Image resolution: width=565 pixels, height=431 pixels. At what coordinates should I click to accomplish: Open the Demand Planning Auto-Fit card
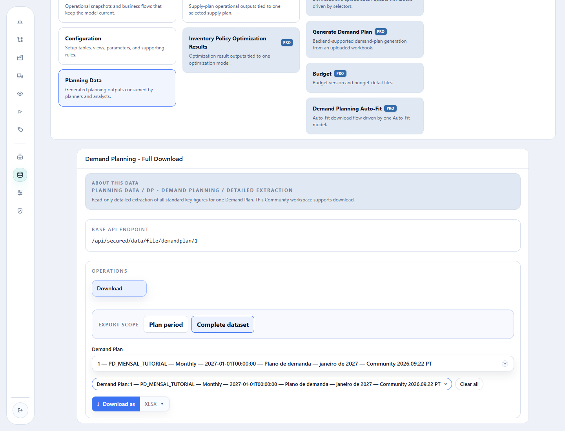[365, 116]
